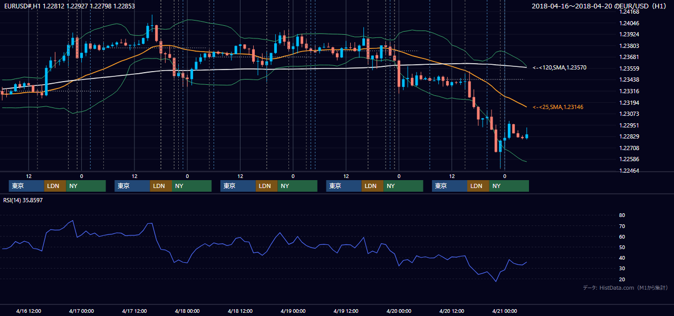Click price axis value 1.23194
Screen dimensions: 674x316
coord(629,103)
